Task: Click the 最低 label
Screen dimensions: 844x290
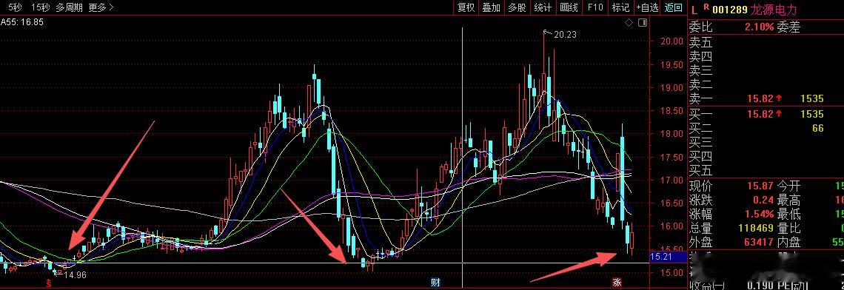Action: 788,215
